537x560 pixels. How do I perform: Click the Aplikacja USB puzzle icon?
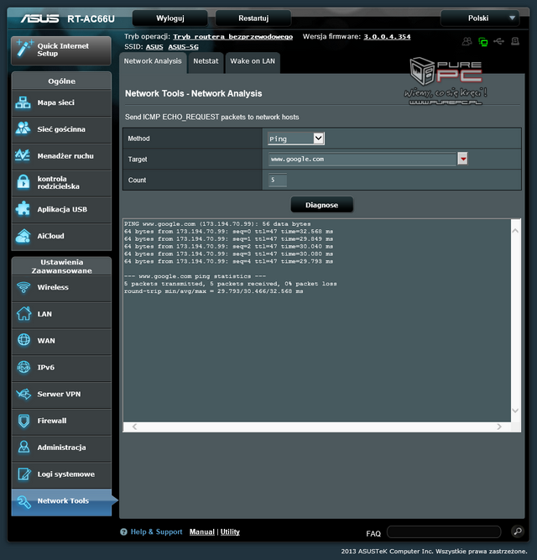(23, 209)
